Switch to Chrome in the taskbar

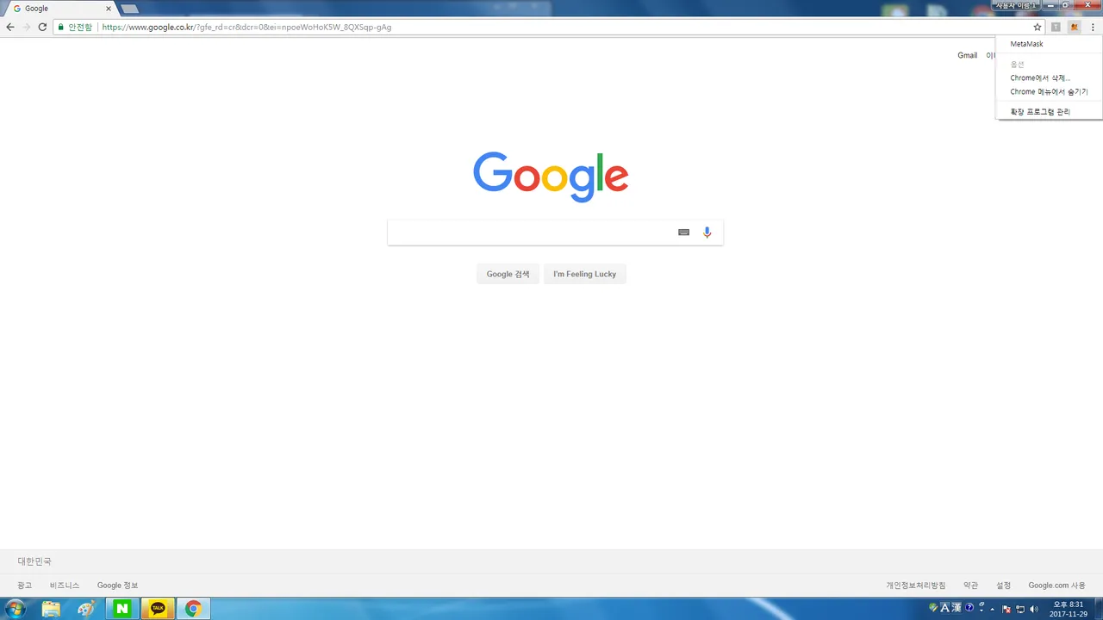[x=193, y=609]
